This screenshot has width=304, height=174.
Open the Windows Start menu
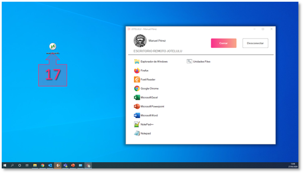[x=5, y=165]
